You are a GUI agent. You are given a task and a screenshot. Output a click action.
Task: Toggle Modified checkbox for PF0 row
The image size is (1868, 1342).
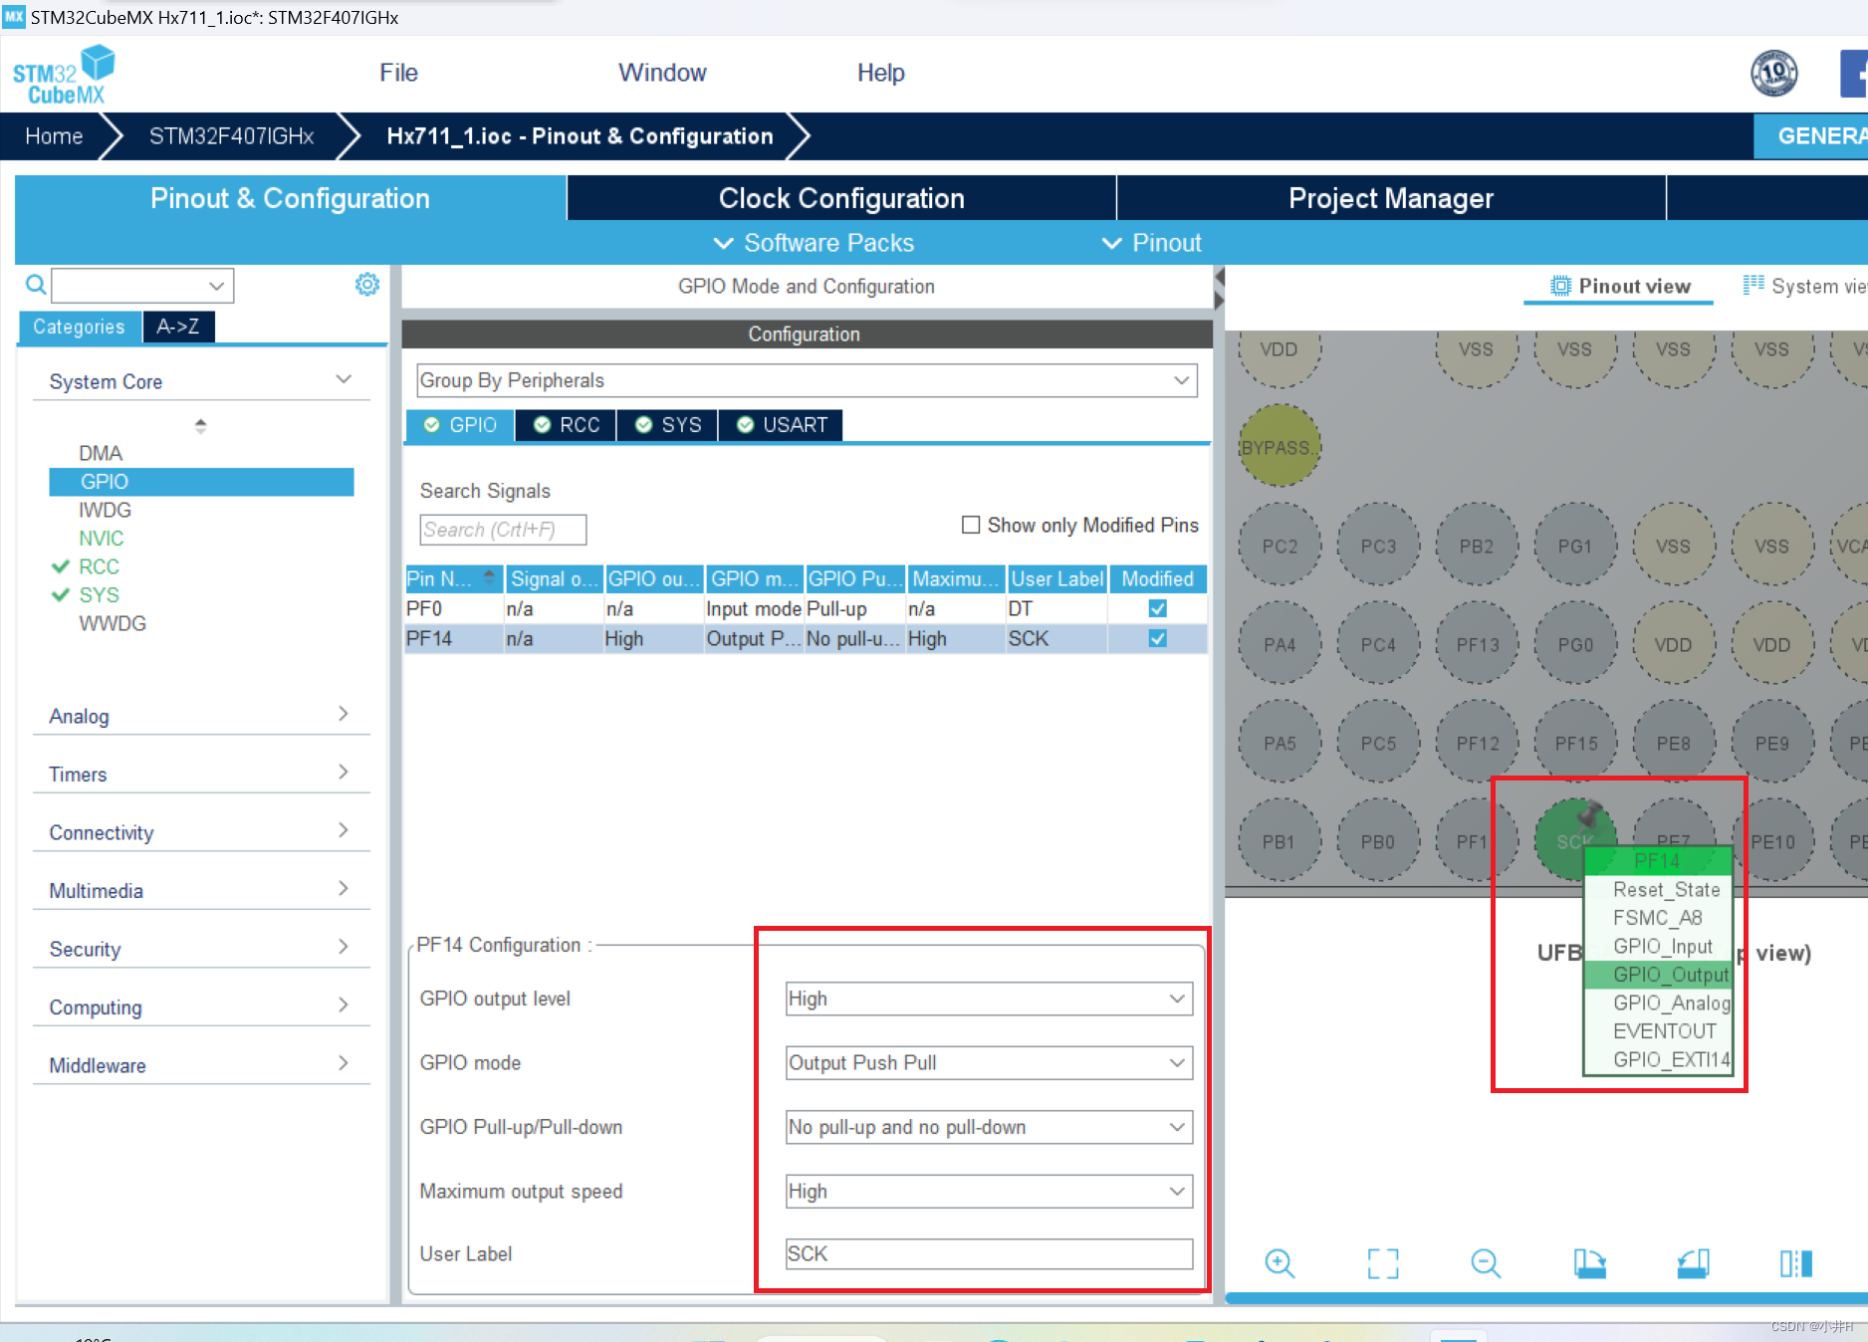(x=1157, y=608)
